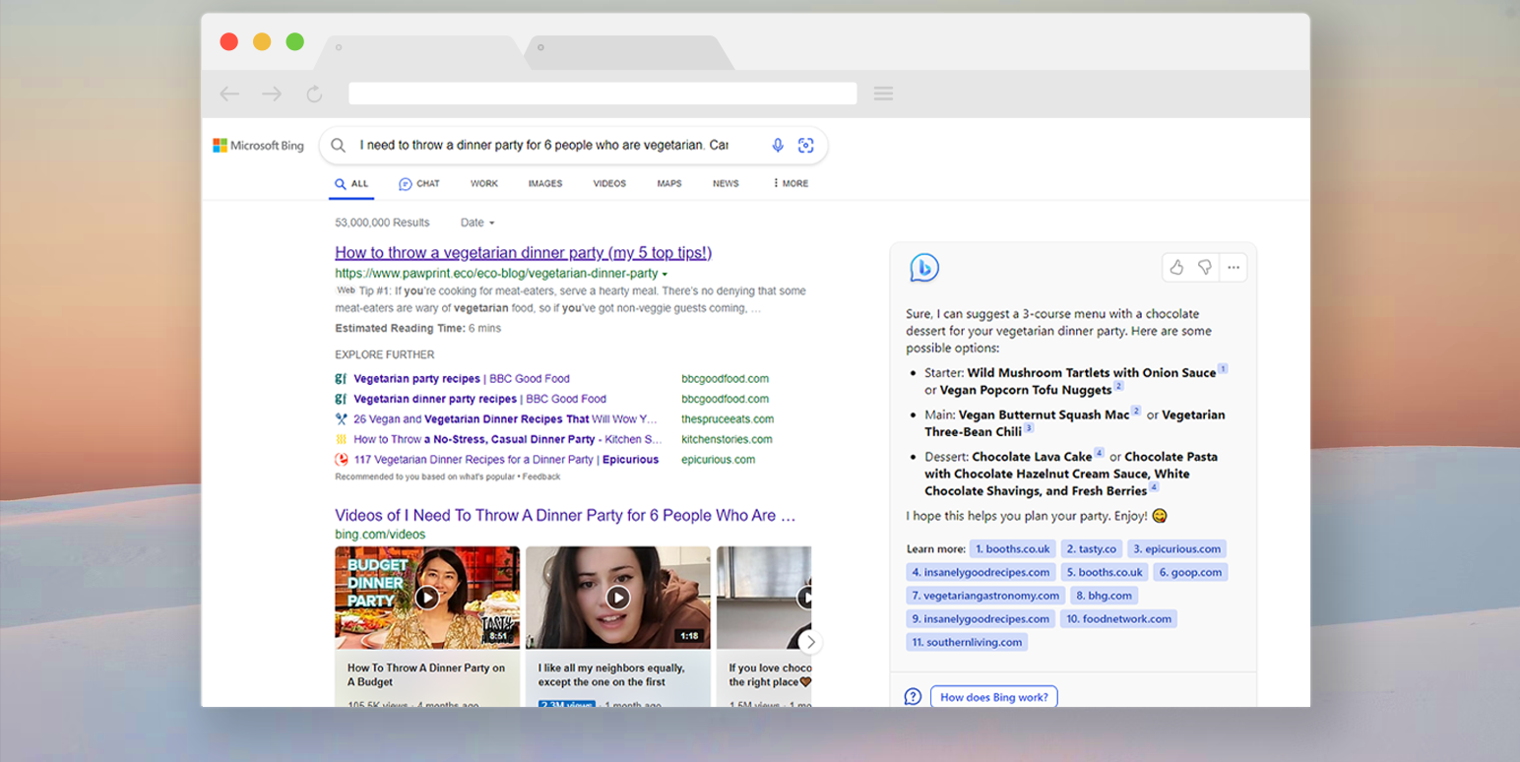Open the Date filter dropdown
Image resolution: width=1520 pixels, height=762 pixels.
tap(477, 222)
